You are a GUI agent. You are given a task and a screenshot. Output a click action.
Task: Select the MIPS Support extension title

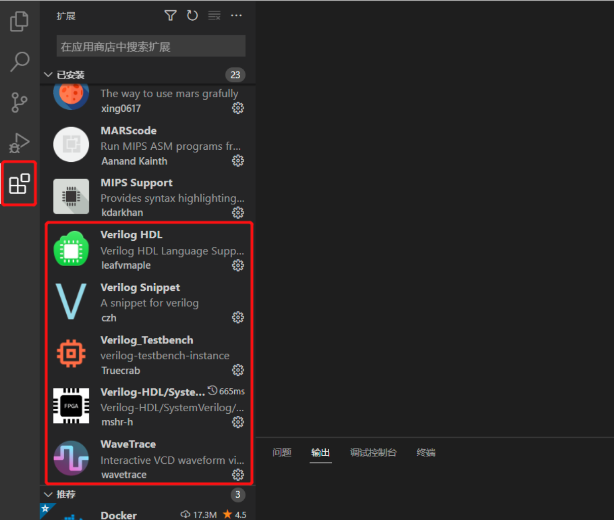click(x=137, y=183)
